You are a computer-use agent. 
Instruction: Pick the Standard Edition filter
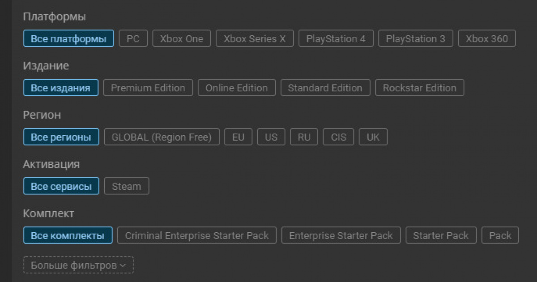click(x=325, y=88)
